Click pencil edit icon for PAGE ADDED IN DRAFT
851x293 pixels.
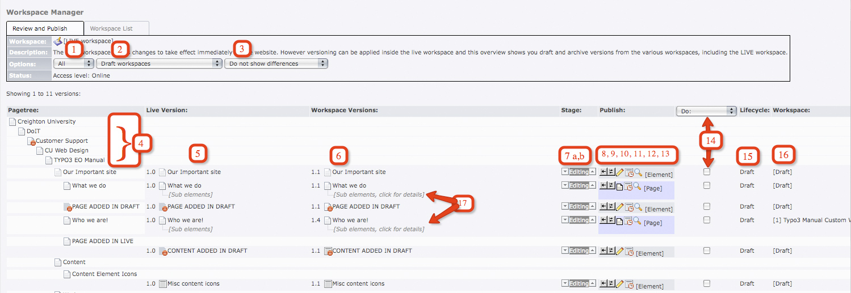[x=620, y=207]
